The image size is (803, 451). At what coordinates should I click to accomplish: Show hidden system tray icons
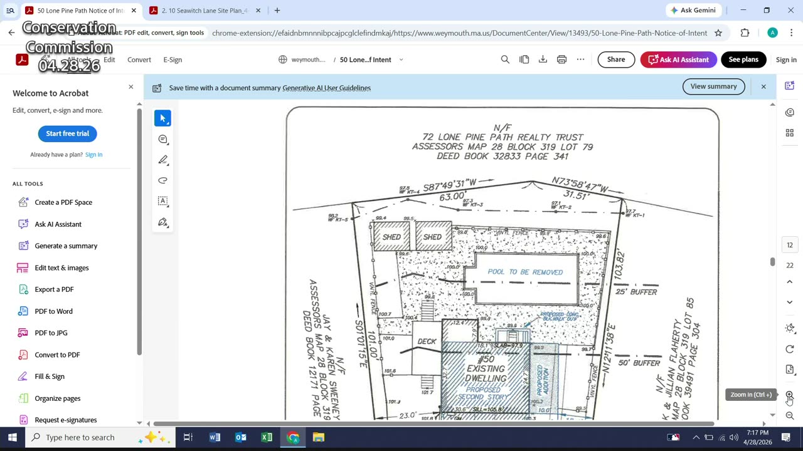coord(696,437)
